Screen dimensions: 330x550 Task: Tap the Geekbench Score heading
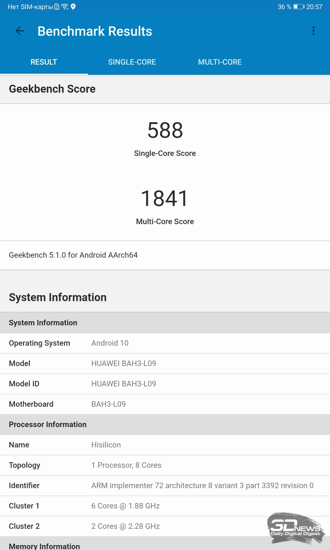[52, 89]
